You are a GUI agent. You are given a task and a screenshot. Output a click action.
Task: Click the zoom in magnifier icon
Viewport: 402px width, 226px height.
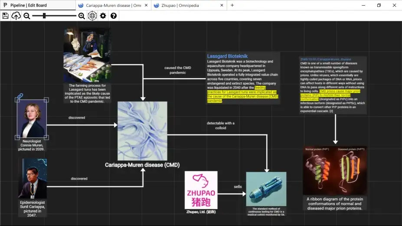pyautogui.click(x=82, y=16)
